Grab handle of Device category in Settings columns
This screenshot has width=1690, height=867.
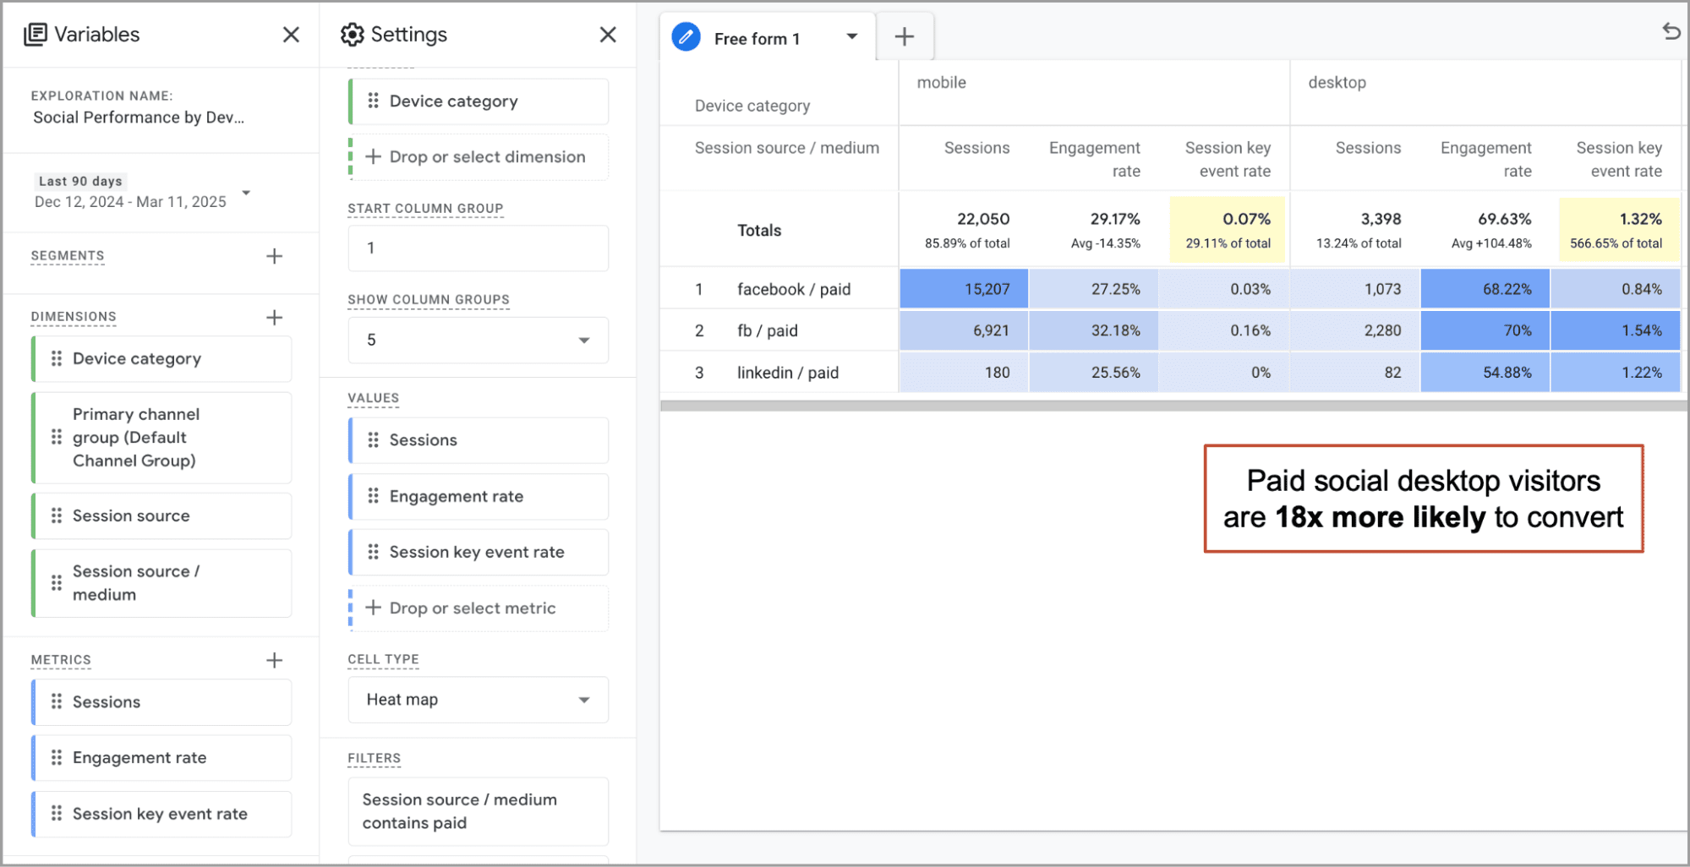374,101
